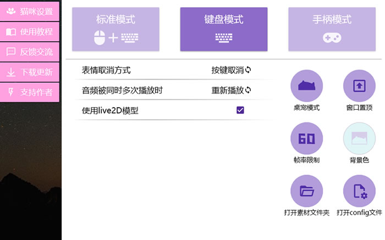The image size is (385, 240).
Task: Open the asset folder (打开素材文件夹) icon
Action: pos(306,191)
